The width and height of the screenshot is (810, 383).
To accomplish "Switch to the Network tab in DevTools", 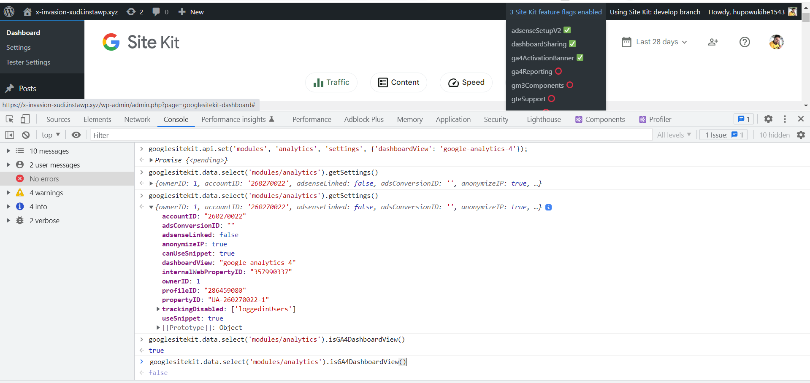I will 137,119.
